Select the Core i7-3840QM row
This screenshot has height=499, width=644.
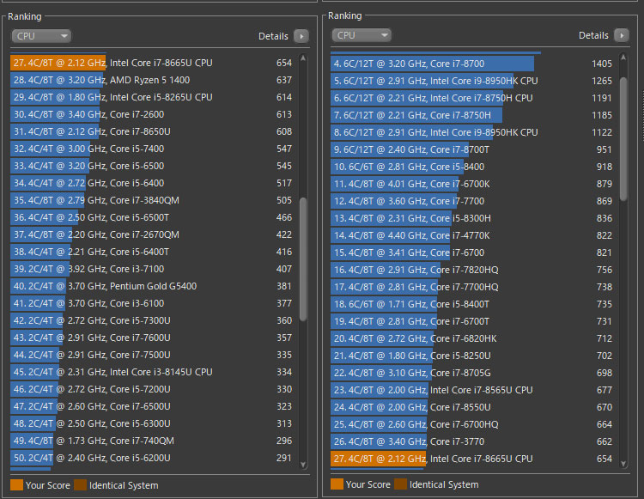point(153,200)
